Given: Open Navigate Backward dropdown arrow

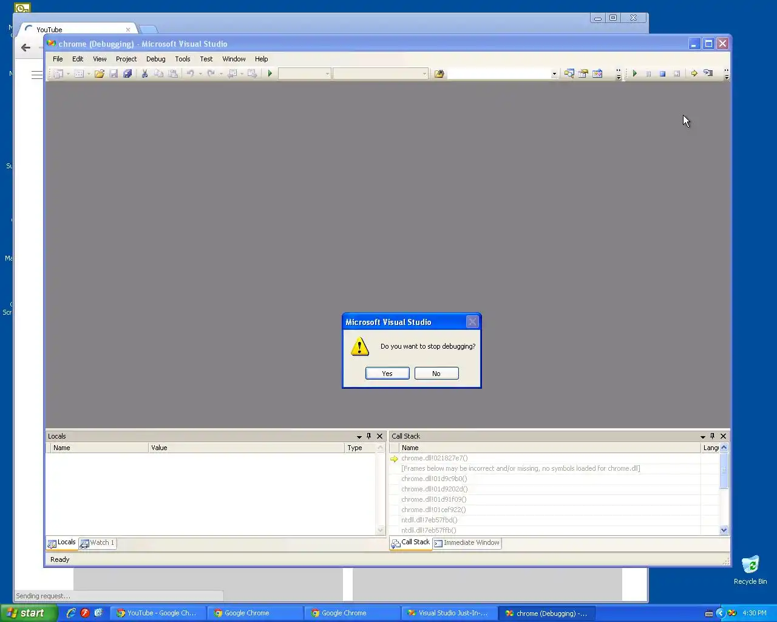Looking at the screenshot, I should click(242, 74).
